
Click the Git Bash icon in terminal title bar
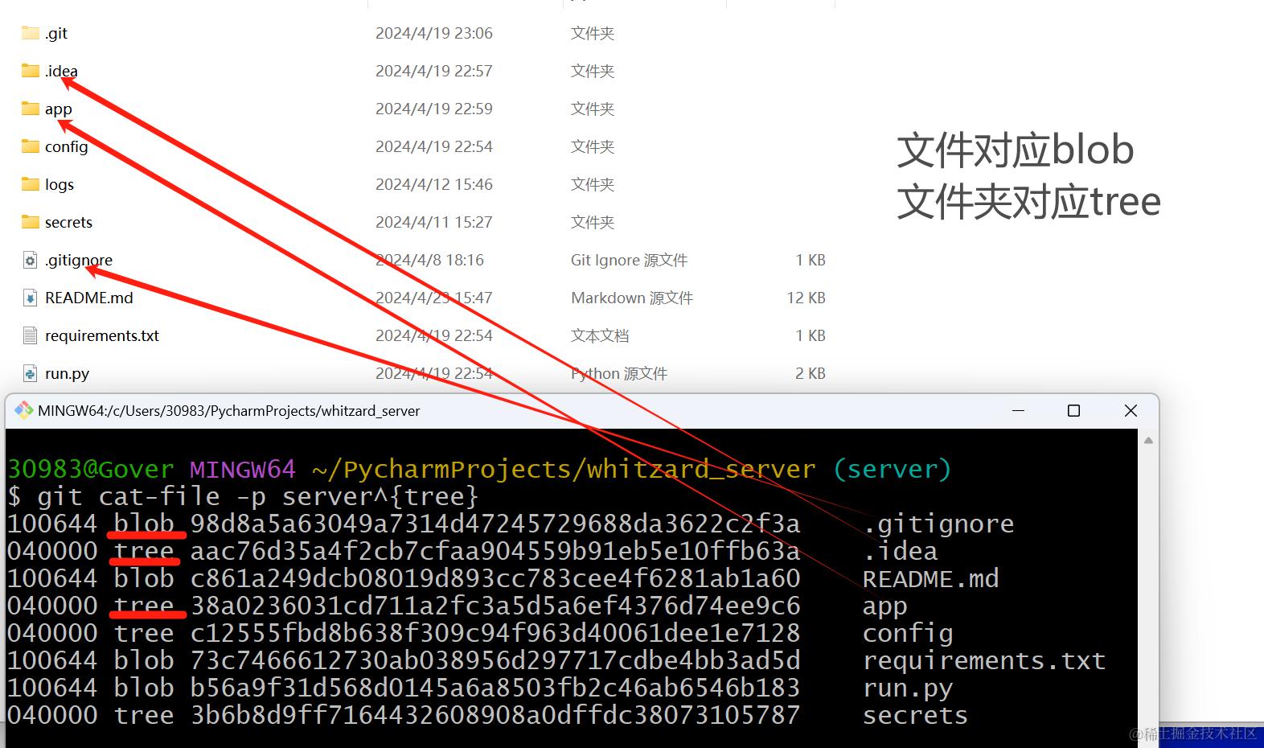point(23,410)
